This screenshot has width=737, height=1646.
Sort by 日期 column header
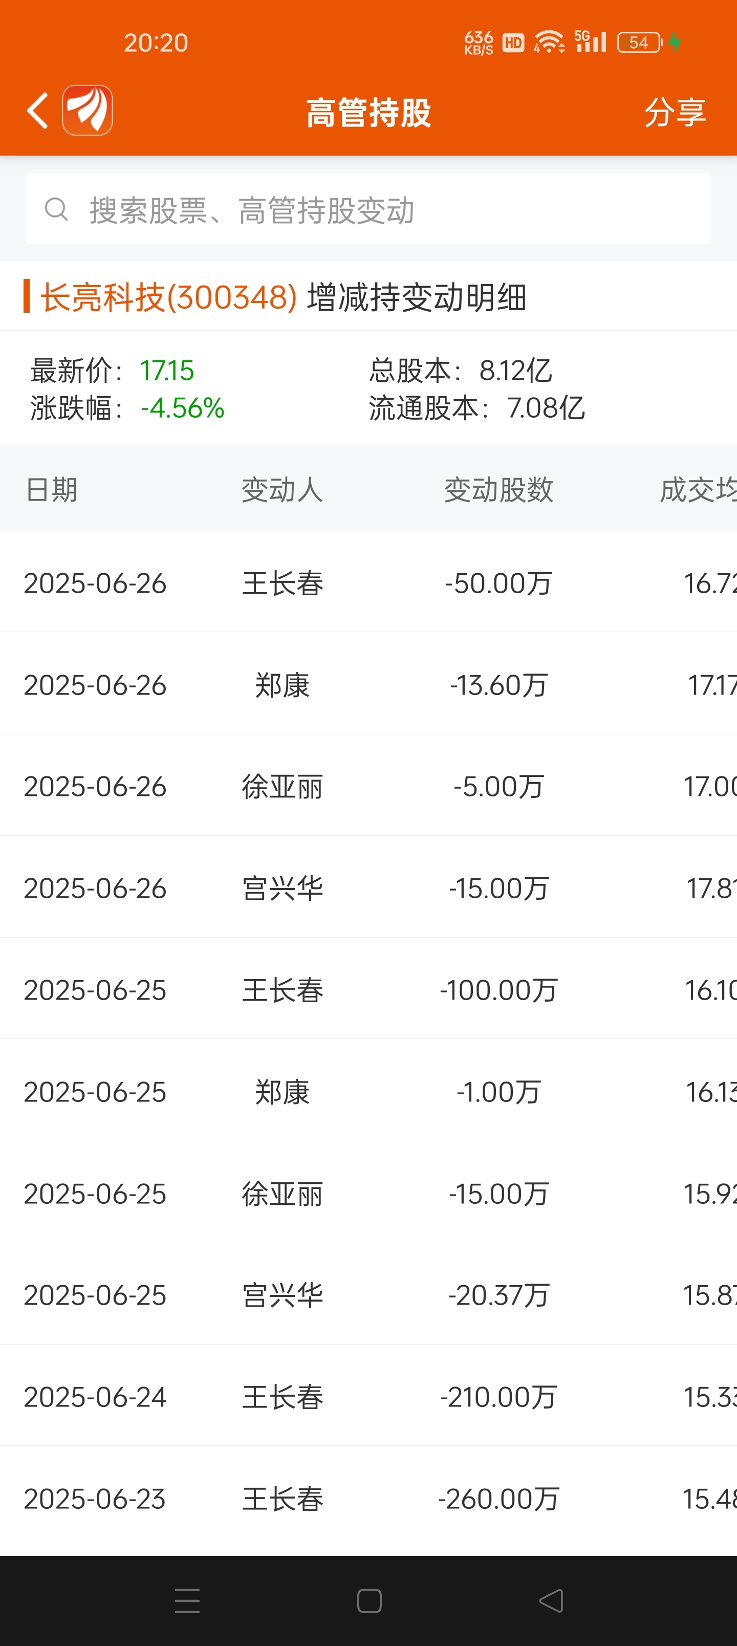pyautogui.click(x=52, y=490)
